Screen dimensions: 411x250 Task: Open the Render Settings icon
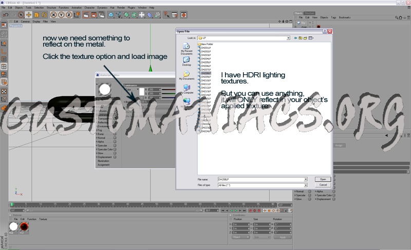point(101,15)
